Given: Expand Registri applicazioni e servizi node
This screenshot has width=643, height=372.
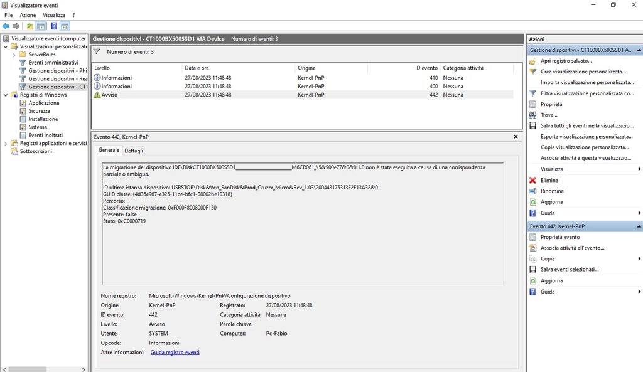Looking at the screenshot, I should pos(6,143).
